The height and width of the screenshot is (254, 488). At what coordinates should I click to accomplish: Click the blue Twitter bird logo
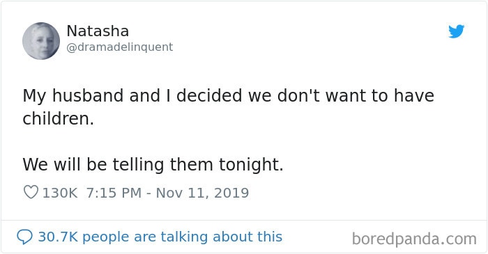pyautogui.click(x=456, y=31)
